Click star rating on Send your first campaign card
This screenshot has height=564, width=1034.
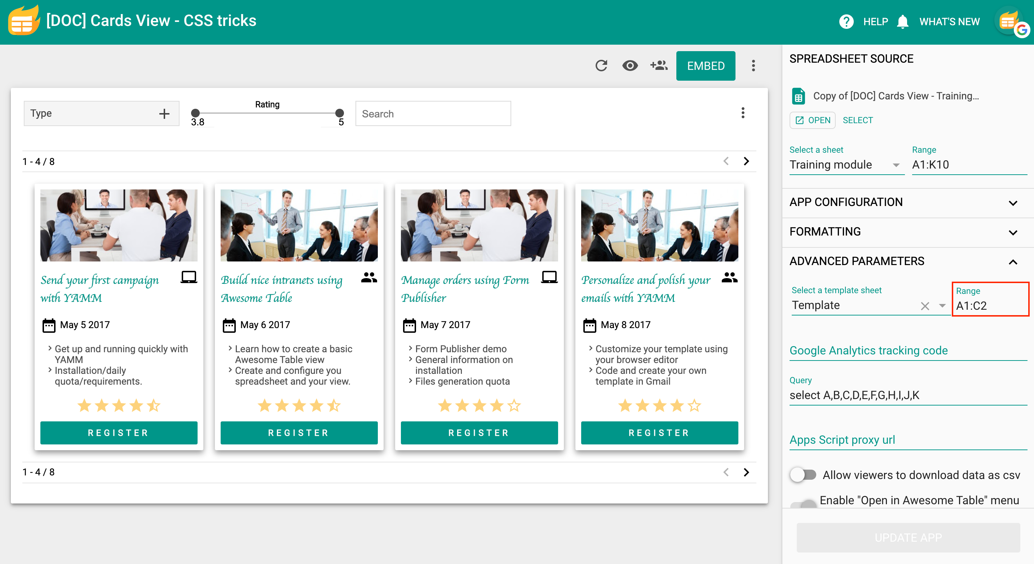tap(119, 406)
